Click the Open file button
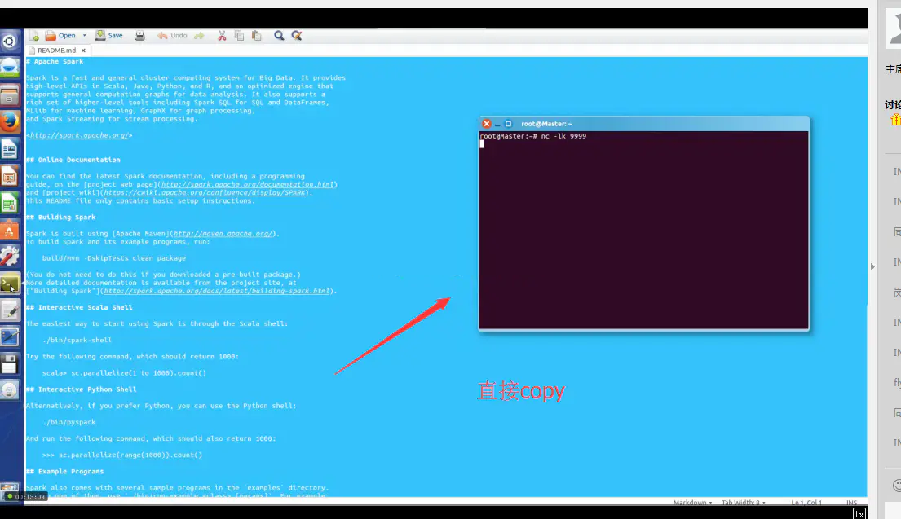Screen dimensions: 901x519 61,36
